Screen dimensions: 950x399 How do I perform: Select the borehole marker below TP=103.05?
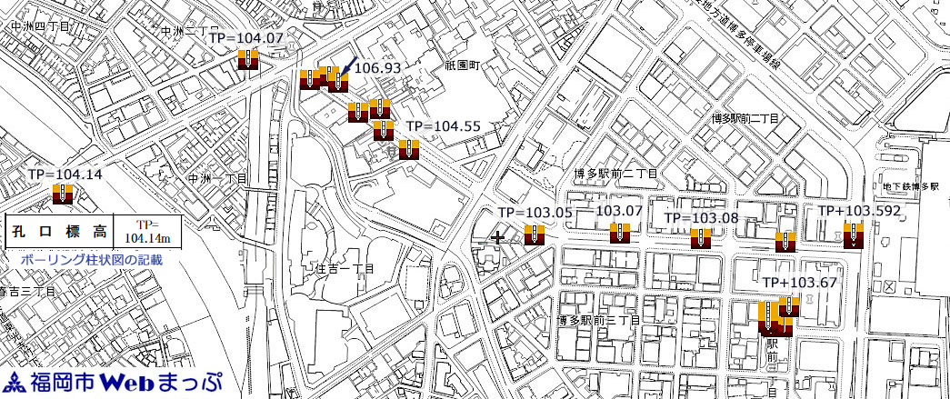tap(534, 235)
